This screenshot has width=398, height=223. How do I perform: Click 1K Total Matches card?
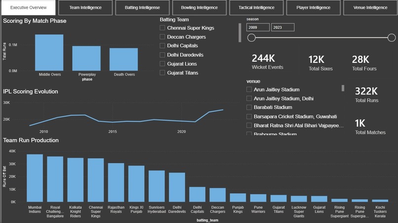[370, 127]
